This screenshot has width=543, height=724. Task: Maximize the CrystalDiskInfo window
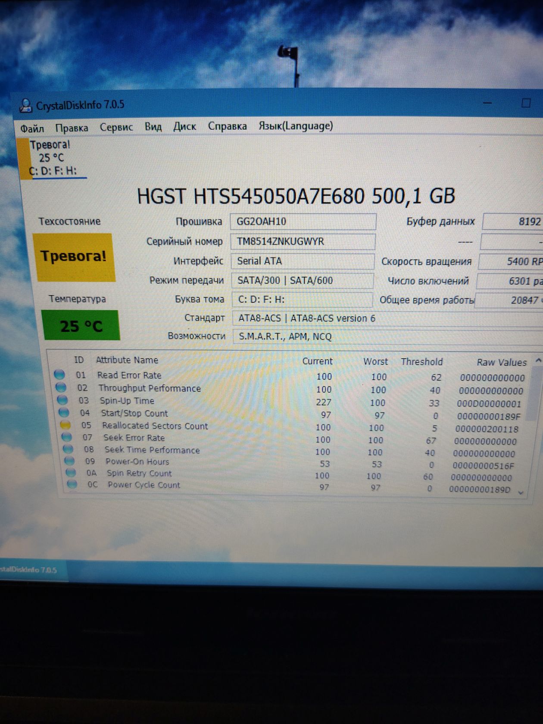pos(526,103)
